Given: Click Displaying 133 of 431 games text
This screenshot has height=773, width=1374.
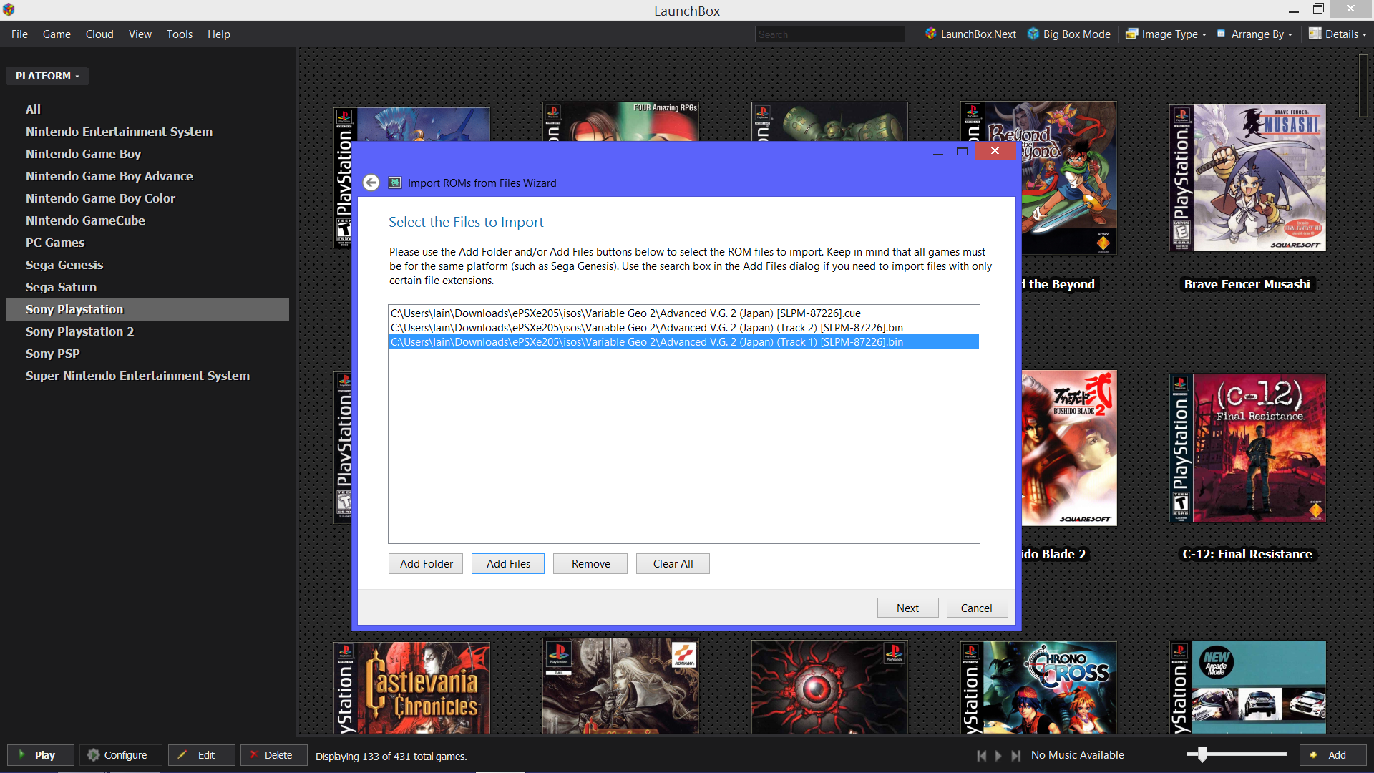Looking at the screenshot, I should point(391,757).
